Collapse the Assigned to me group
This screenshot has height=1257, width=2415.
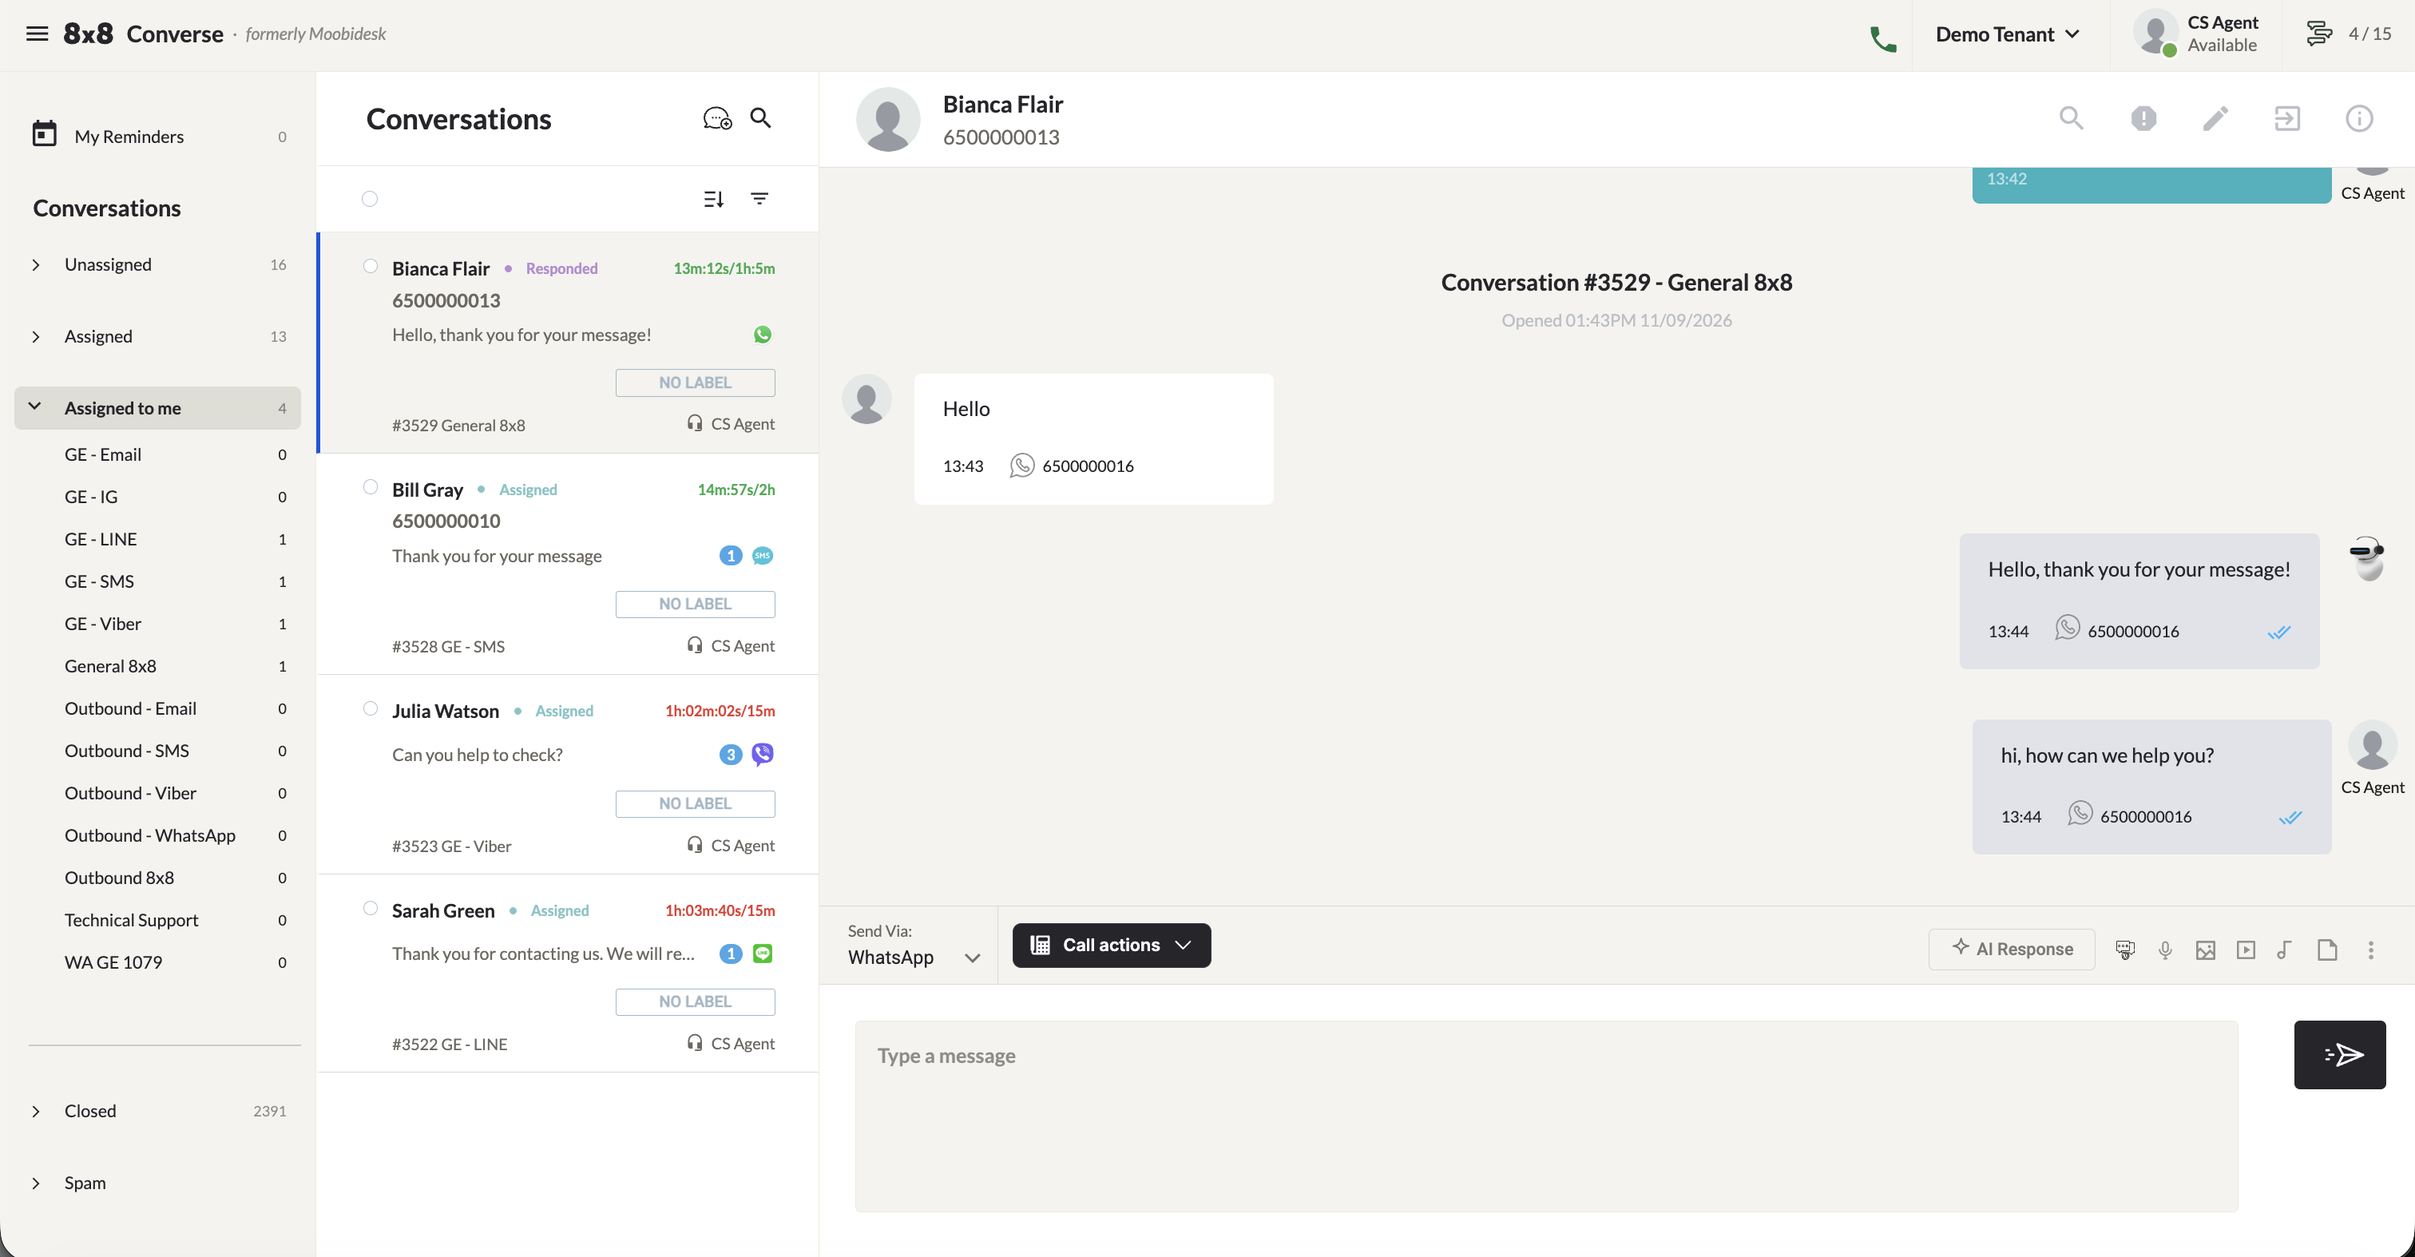pyautogui.click(x=34, y=406)
